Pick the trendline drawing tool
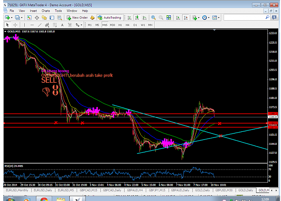Screen dimensions: 281x201 click(x=40, y=25)
